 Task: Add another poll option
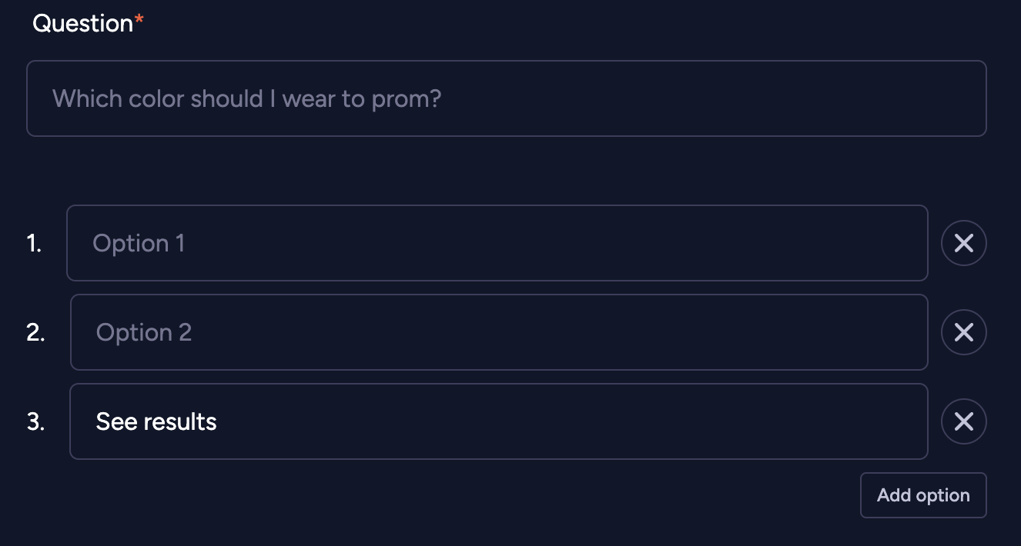pos(923,495)
